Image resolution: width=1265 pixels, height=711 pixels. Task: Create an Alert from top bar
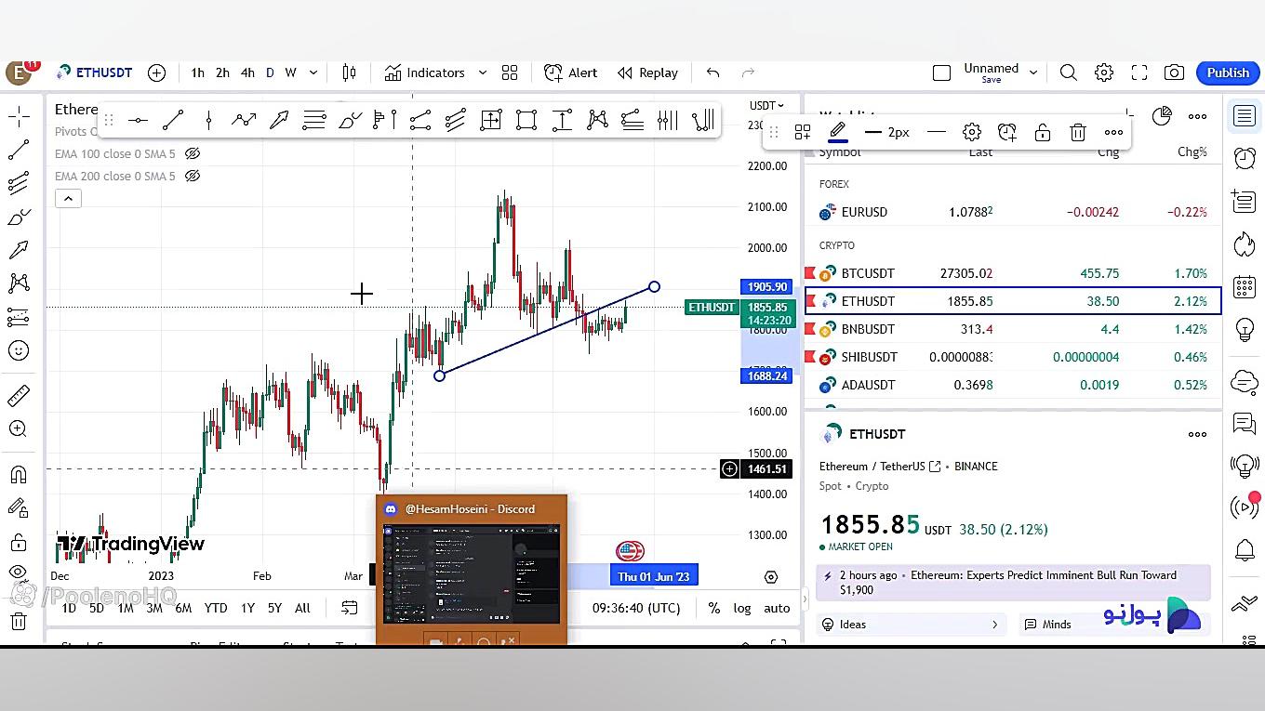[x=571, y=72]
